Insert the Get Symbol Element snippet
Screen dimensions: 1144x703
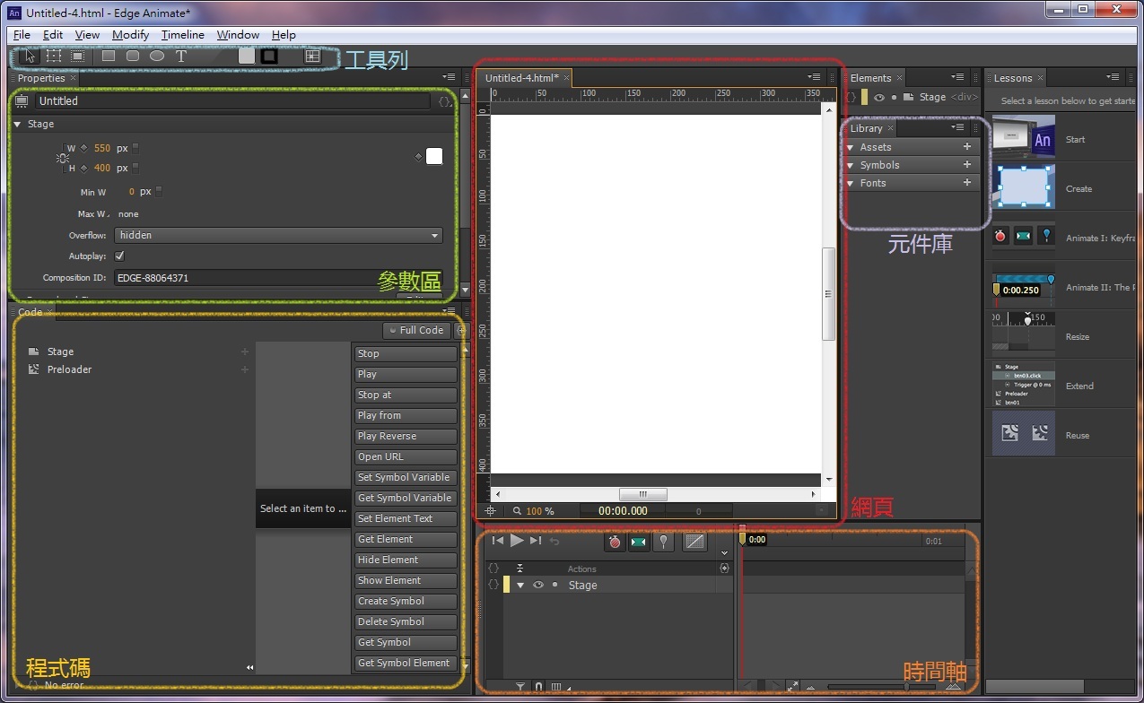[x=406, y=663]
